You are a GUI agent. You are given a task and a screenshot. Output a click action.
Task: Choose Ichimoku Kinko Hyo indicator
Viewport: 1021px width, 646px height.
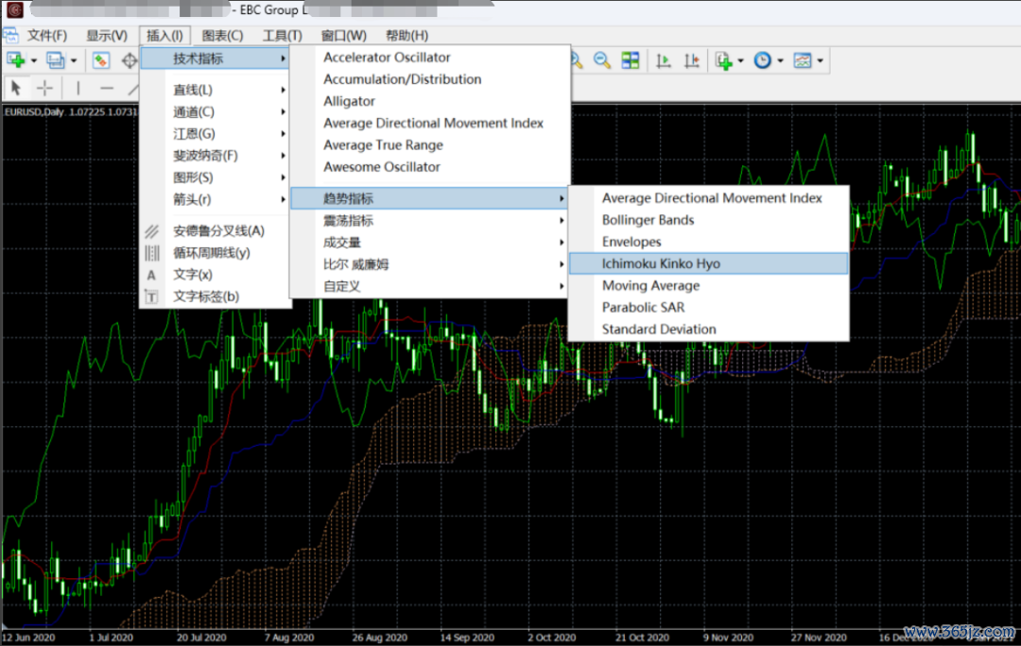tap(708, 263)
